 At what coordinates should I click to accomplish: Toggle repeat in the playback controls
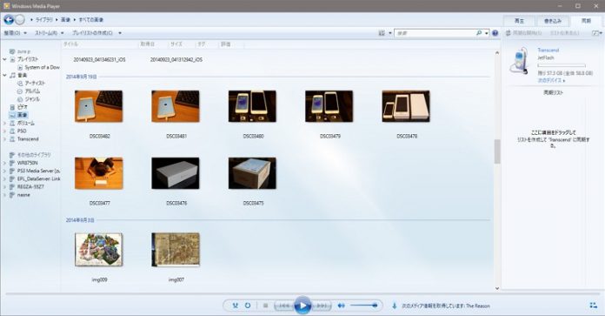pos(248,306)
